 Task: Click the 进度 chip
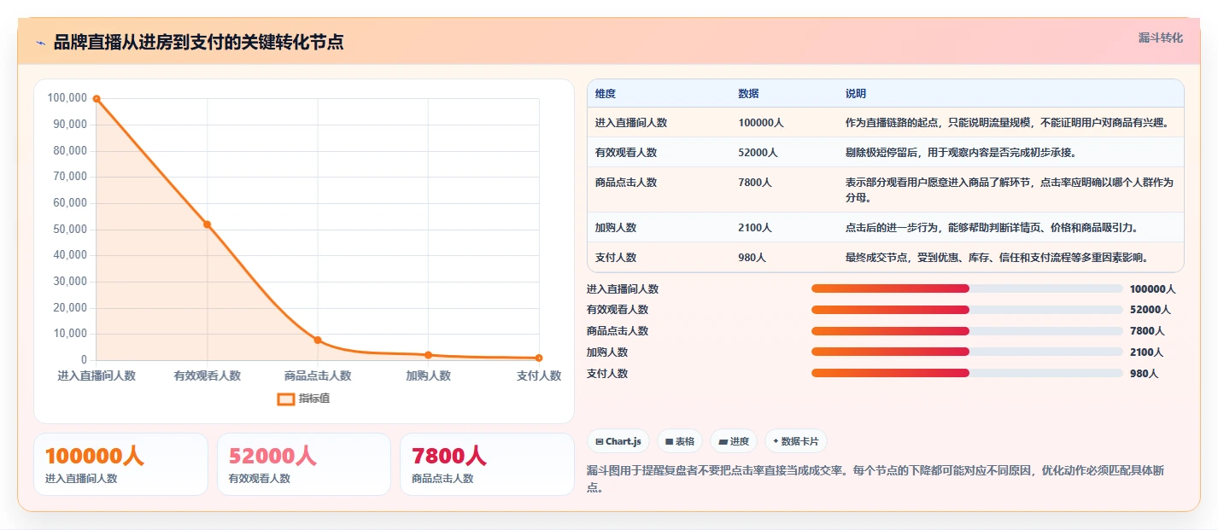[734, 441]
